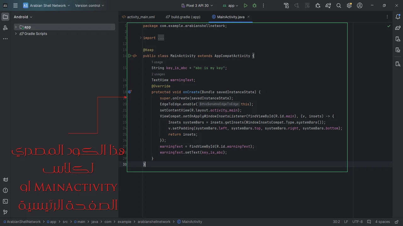
Task: Open the account profile icon
Action: (x=360, y=5)
